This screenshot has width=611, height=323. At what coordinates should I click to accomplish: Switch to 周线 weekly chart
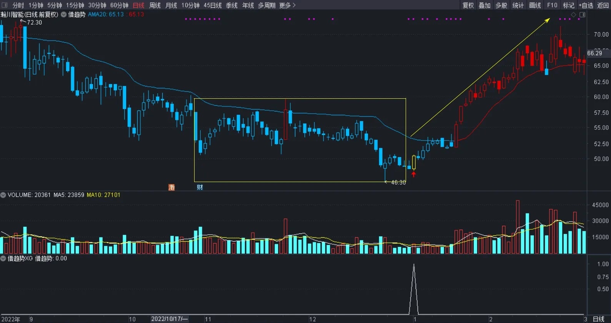[155, 5]
